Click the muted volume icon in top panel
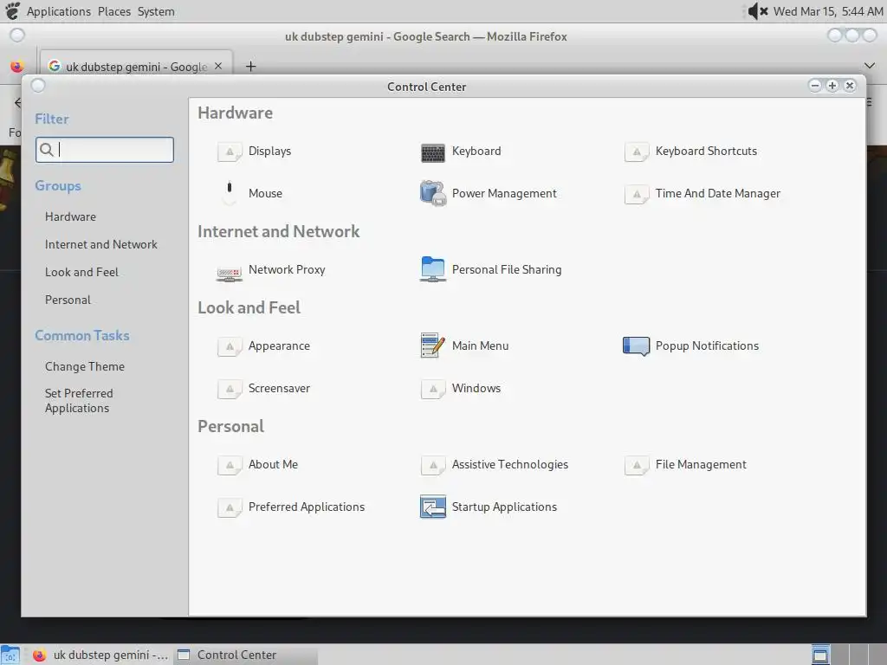Viewport: 887px width, 665px height. [757, 10]
